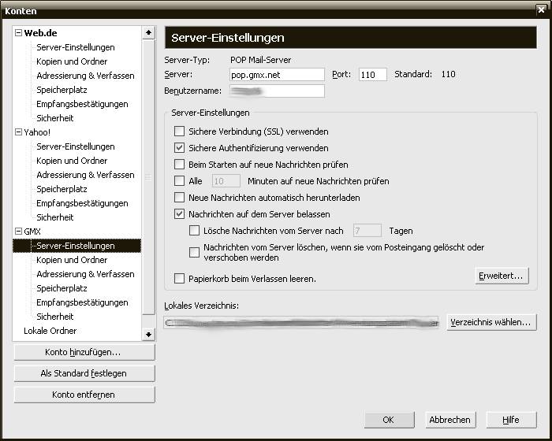
Task: Click Verzeichnis wählen... button
Action: click(x=491, y=322)
